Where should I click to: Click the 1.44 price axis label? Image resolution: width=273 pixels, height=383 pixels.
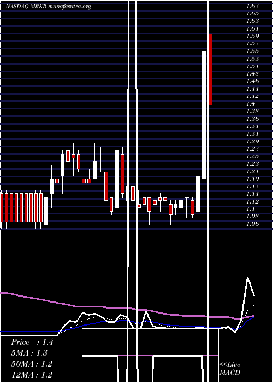pos(252,89)
